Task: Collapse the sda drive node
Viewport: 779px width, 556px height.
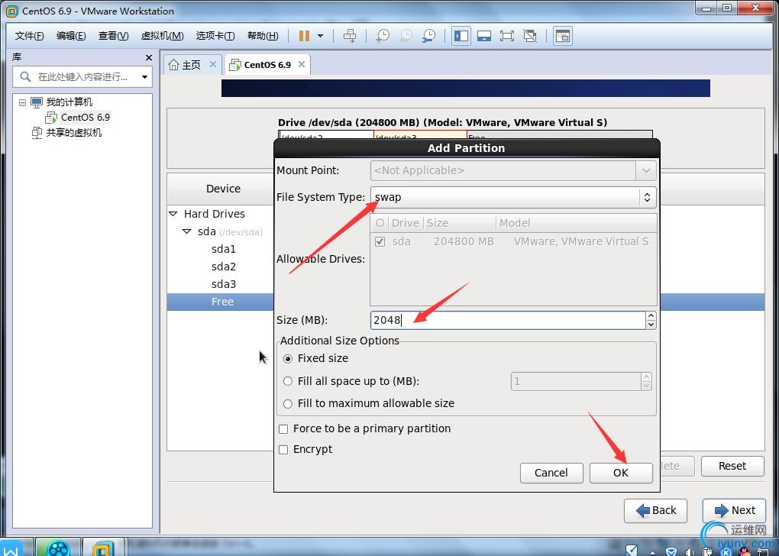Action: click(186, 231)
